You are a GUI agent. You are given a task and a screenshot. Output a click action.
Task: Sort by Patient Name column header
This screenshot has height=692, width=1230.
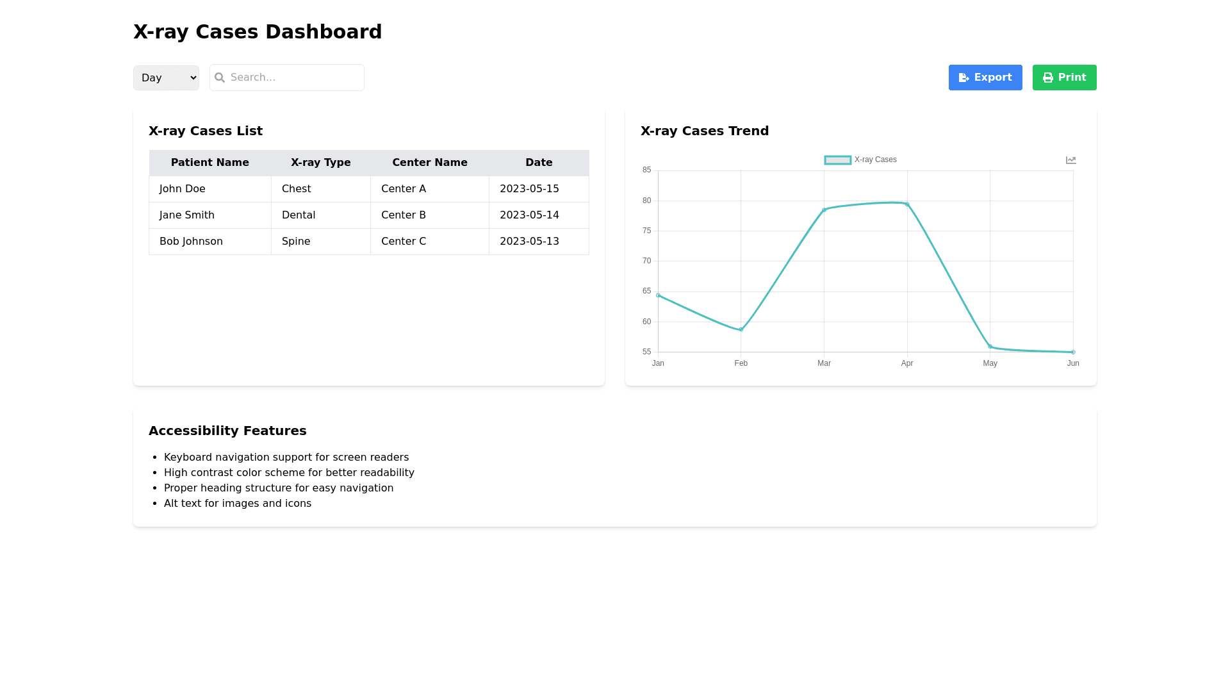coord(209,163)
